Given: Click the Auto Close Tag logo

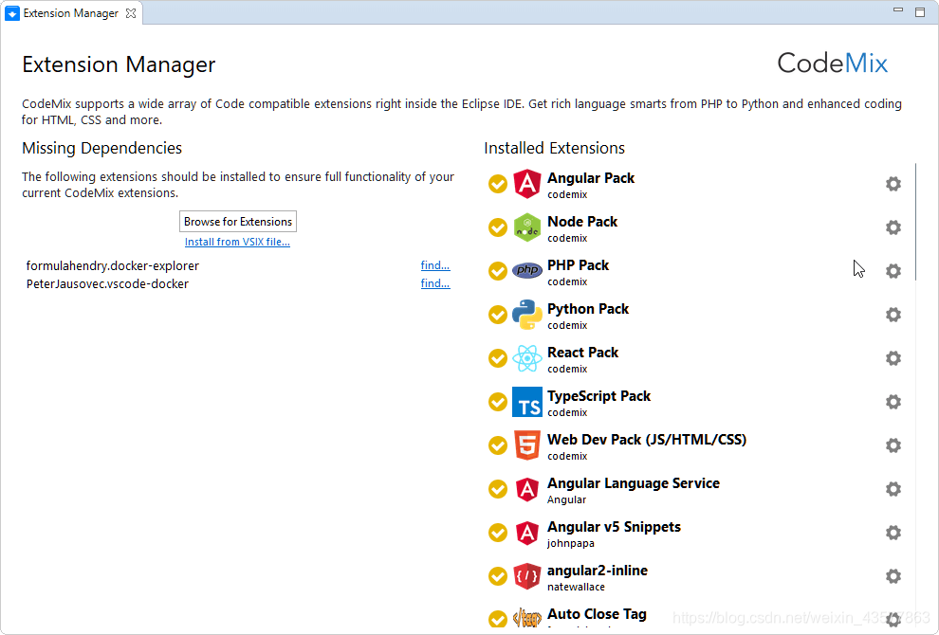Looking at the screenshot, I should [527, 617].
